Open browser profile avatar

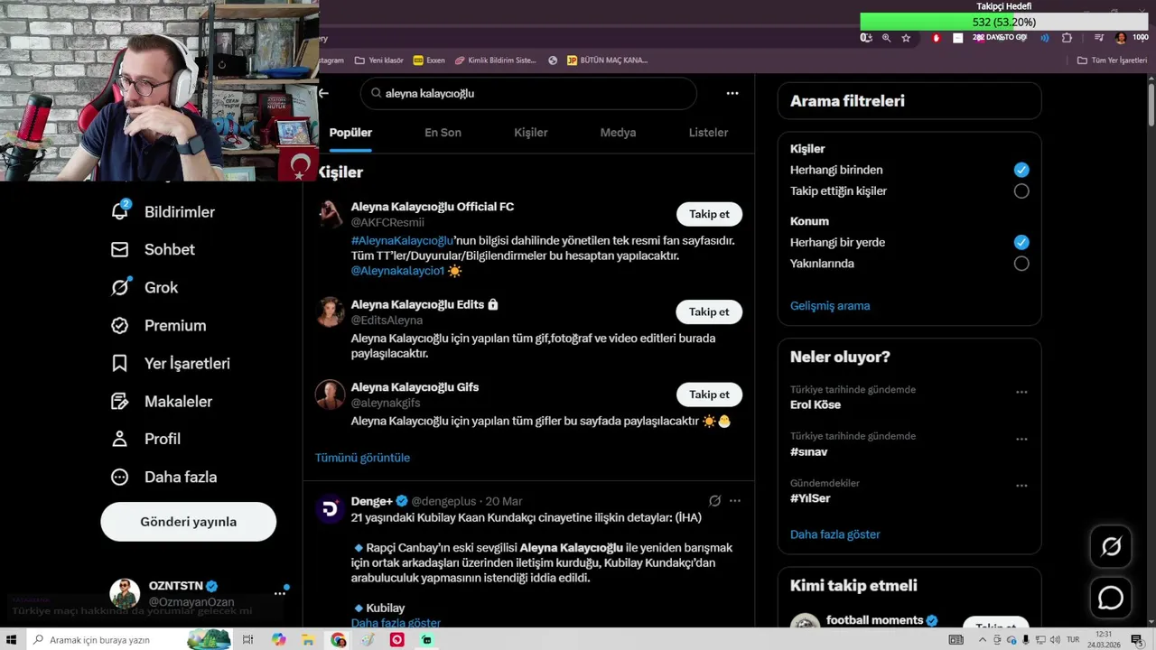(x=1121, y=38)
